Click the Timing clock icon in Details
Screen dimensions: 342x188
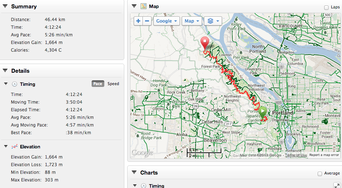pyautogui.click(x=15, y=84)
